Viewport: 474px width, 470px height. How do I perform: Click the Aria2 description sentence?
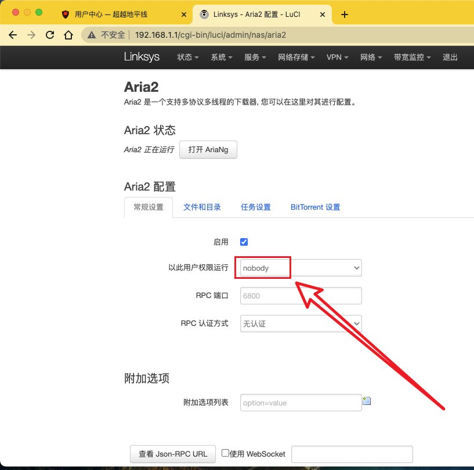tap(240, 102)
